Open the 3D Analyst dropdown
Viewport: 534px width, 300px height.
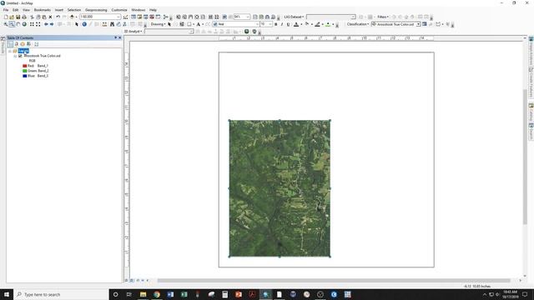click(133, 32)
